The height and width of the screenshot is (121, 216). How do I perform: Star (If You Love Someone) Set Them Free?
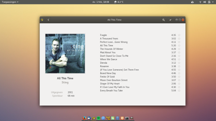179,70
